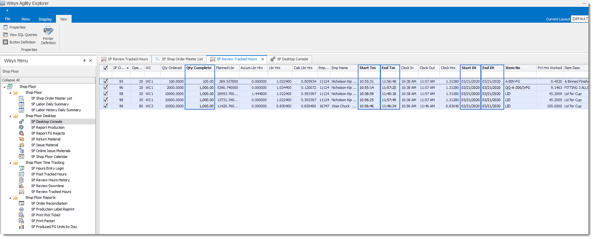
Task: Collapse the root Shop Floor tree node
Action: 4,87
